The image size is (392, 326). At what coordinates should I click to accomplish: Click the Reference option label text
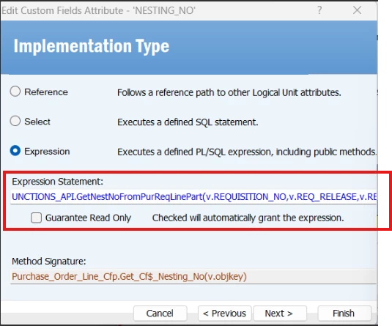46,92
